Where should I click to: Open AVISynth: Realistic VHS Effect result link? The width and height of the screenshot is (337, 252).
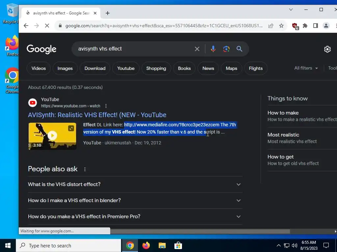pos(97,115)
